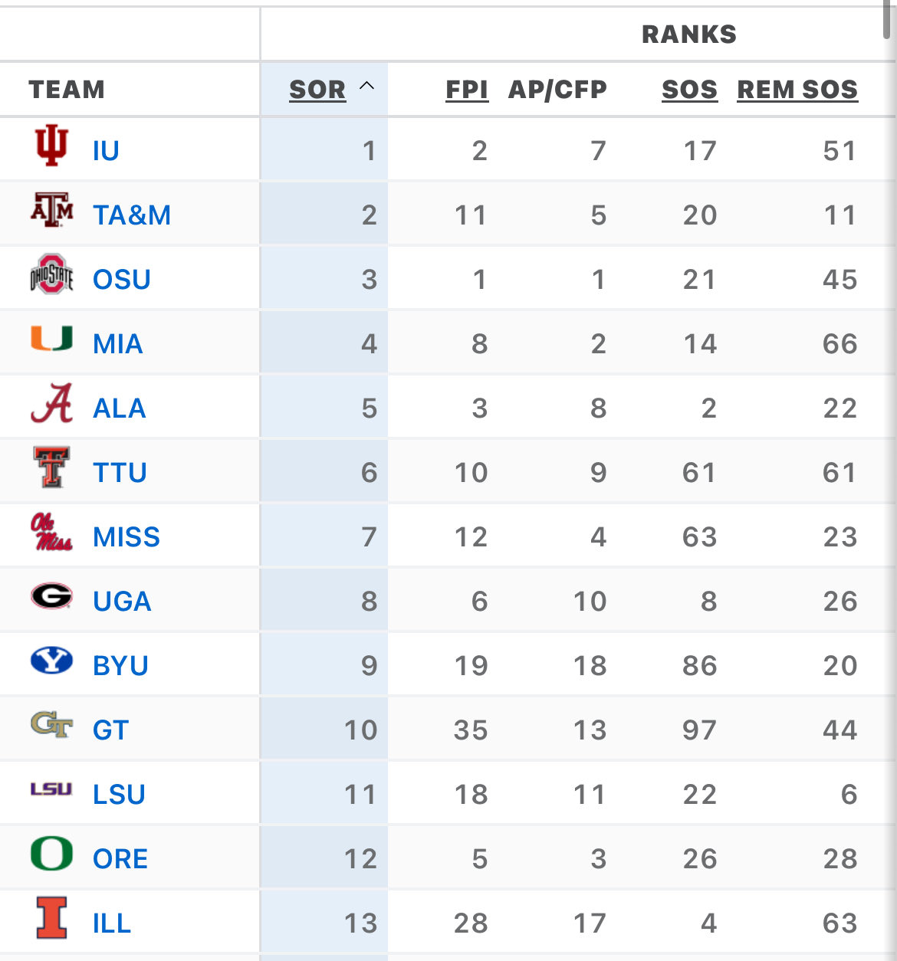Sort rankings by SOS column
The width and height of the screenshot is (897, 961).
[x=689, y=90]
